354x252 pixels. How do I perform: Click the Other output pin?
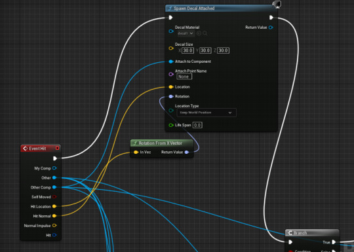click(54, 177)
